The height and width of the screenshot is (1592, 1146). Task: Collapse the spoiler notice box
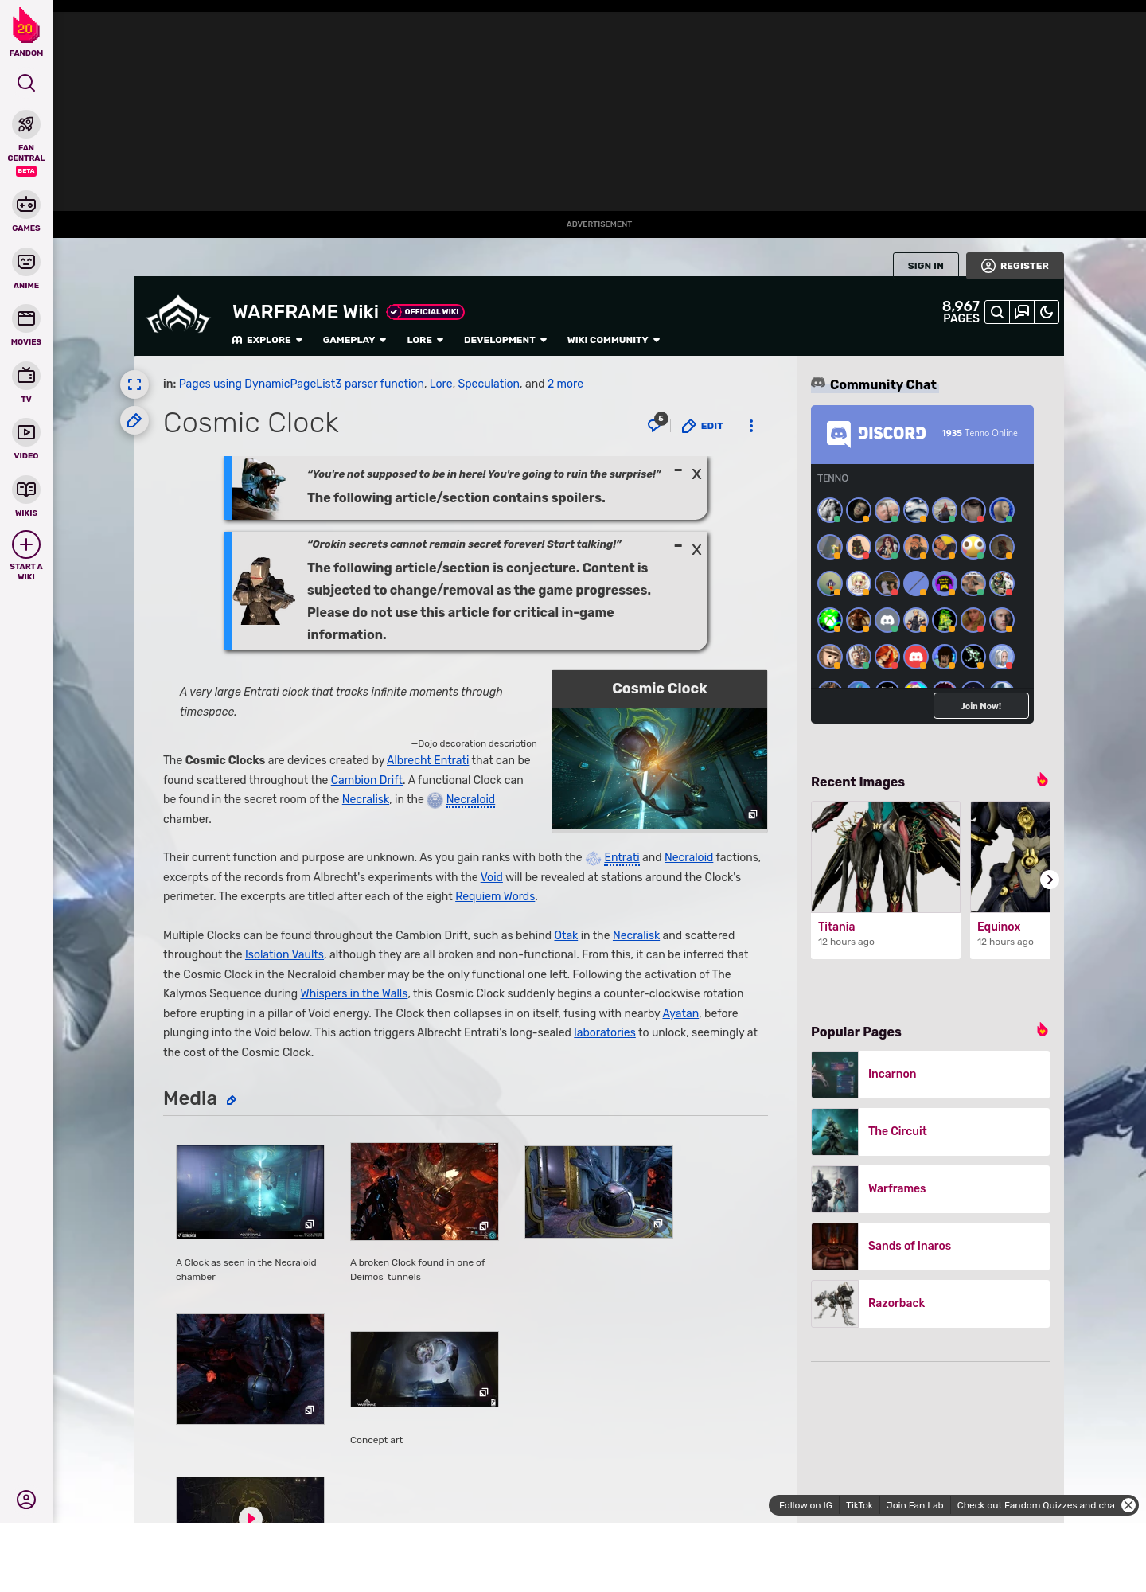[678, 470]
